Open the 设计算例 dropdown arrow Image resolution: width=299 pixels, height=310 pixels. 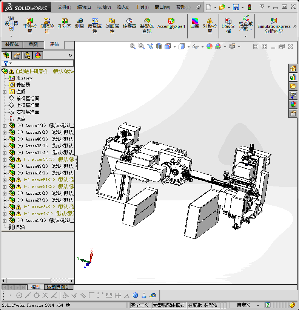(x=11, y=36)
